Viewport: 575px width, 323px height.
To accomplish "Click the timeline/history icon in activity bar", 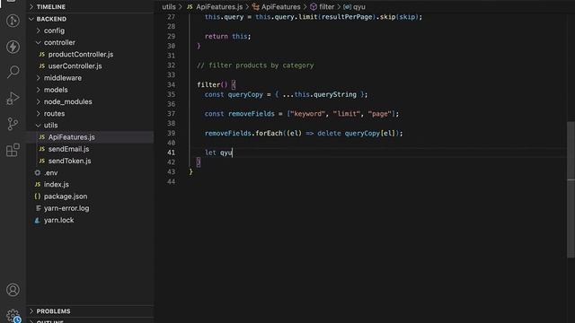I will pyautogui.click(x=13, y=21).
